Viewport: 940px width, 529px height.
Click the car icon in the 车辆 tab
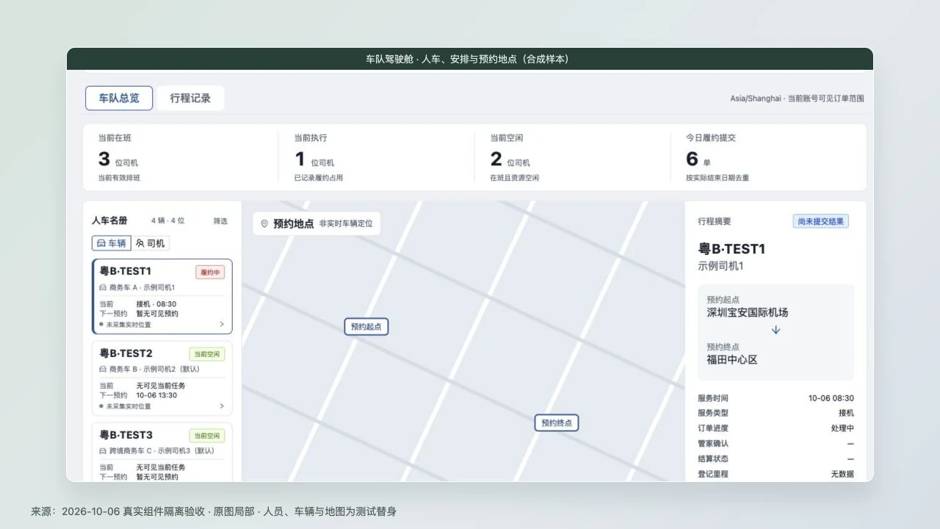(x=101, y=243)
